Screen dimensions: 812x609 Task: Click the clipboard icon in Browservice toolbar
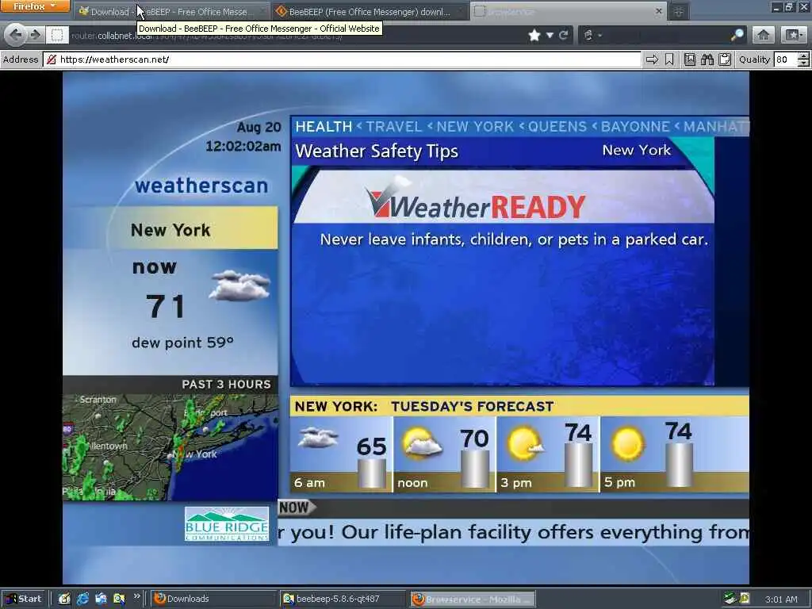tap(725, 59)
